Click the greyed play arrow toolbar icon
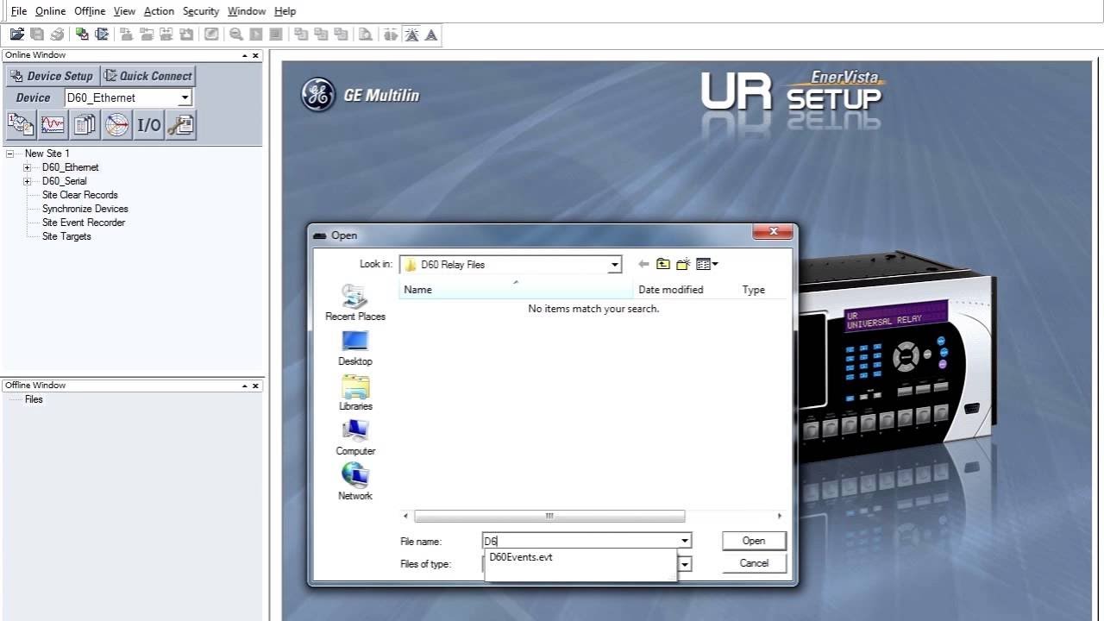Screen dimensions: 1104x621 (256, 34)
